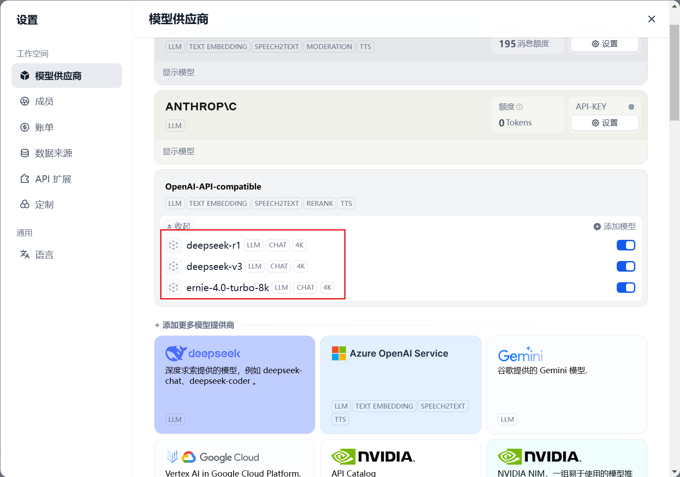Click the 195 消息额度 quota value
This screenshot has height=477, width=680.
524,44
